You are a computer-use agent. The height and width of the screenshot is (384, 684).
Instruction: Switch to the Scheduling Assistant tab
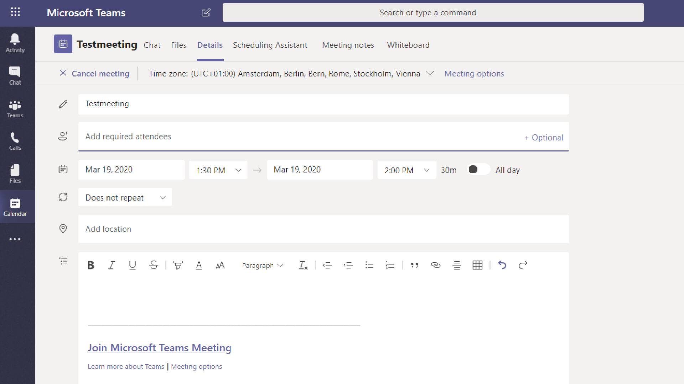(270, 44)
